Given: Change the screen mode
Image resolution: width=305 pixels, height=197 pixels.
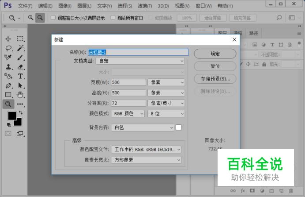Looking at the screenshot, I should point(20,133).
